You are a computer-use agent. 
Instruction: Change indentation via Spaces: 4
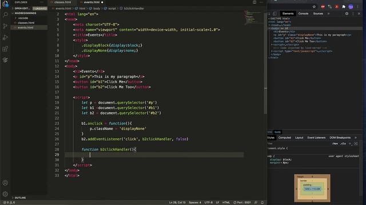click(x=195, y=203)
